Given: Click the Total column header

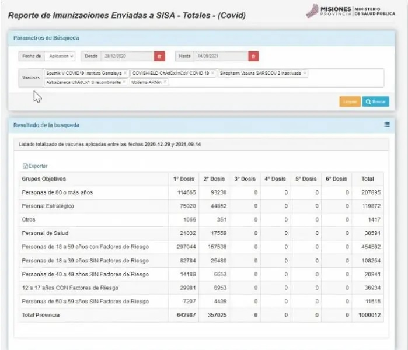Looking at the screenshot, I should (368, 179).
